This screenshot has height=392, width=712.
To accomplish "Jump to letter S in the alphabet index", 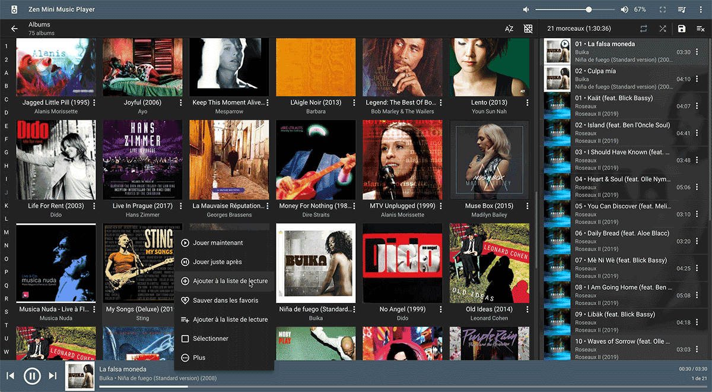I will click(7, 312).
